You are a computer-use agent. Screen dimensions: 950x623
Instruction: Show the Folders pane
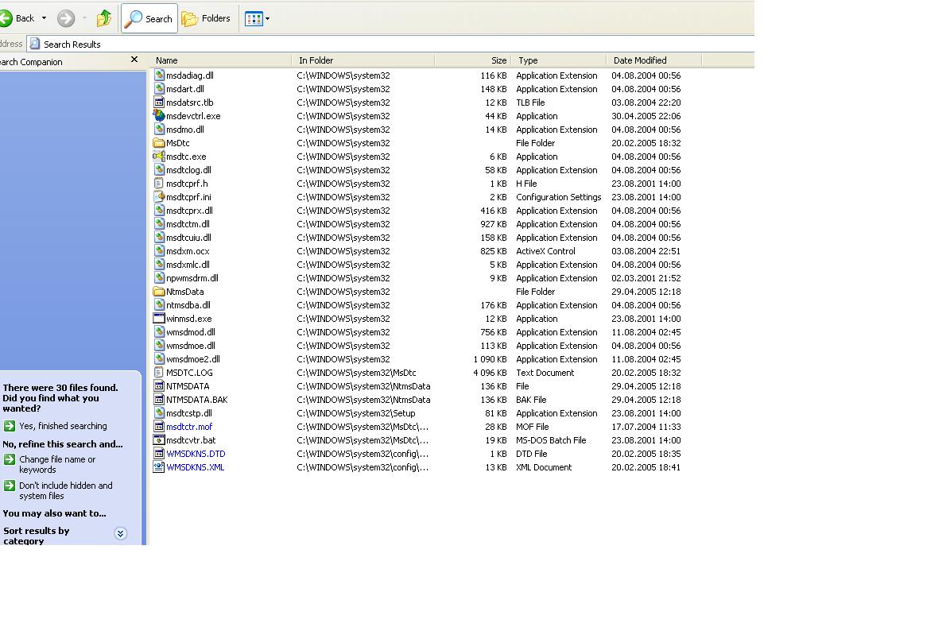[x=206, y=19]
